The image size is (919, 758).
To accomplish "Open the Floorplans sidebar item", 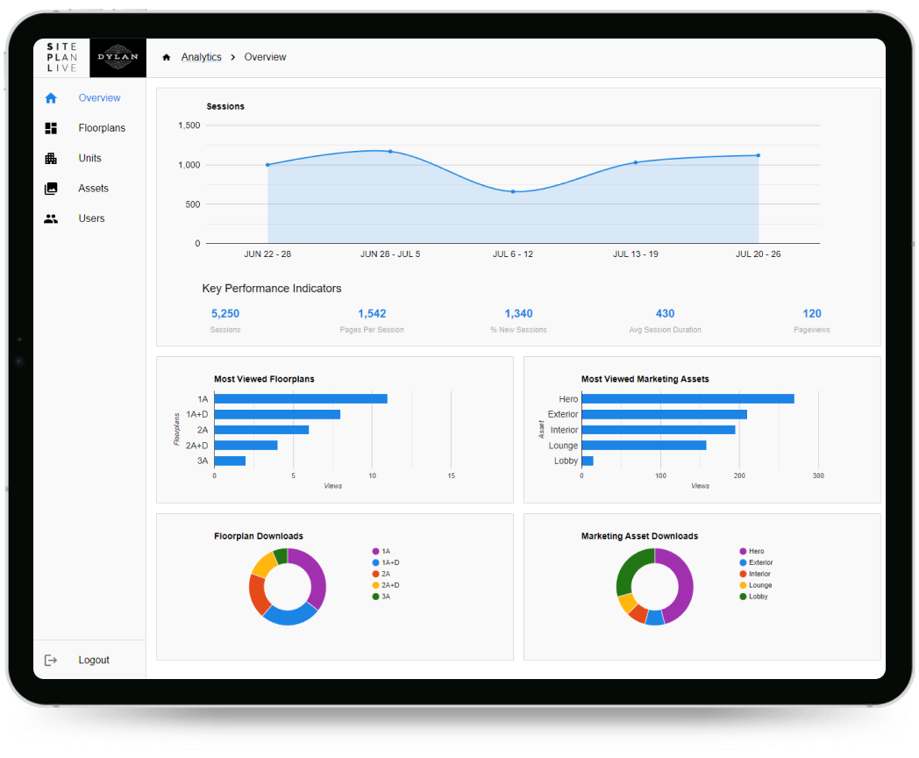I will click(89, 128).
